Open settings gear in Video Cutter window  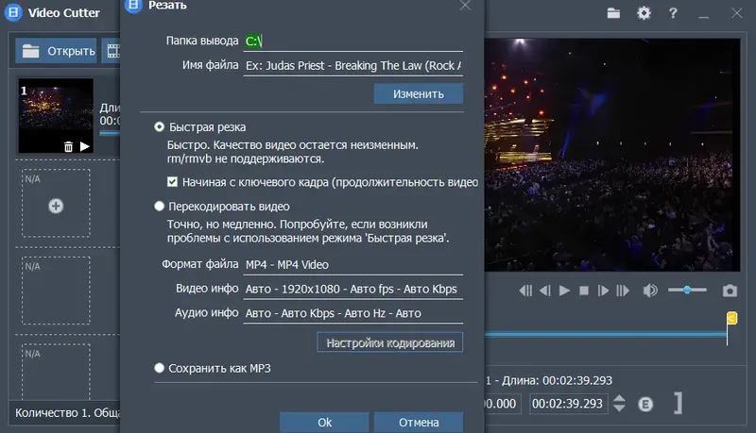[x=644, y=13]
